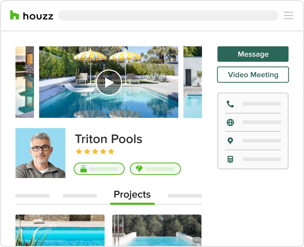Click the Houzz logo icon
Viewport: 304px width, 247px height.
[x=14, y=15]
